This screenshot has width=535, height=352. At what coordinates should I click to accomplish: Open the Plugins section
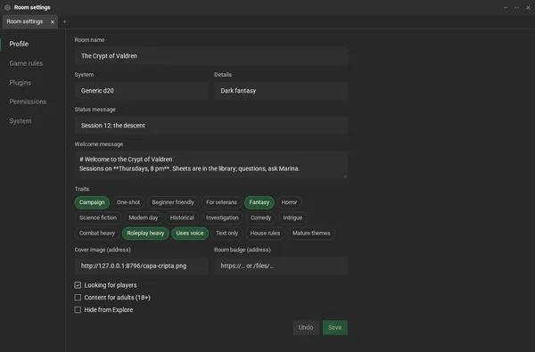(x=21, y=83)
